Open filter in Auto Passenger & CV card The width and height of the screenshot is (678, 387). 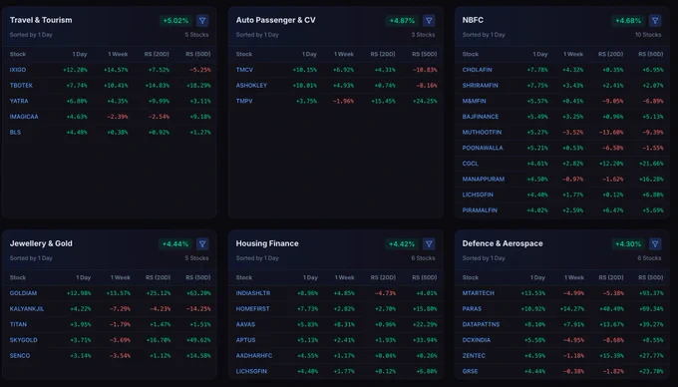429,20
